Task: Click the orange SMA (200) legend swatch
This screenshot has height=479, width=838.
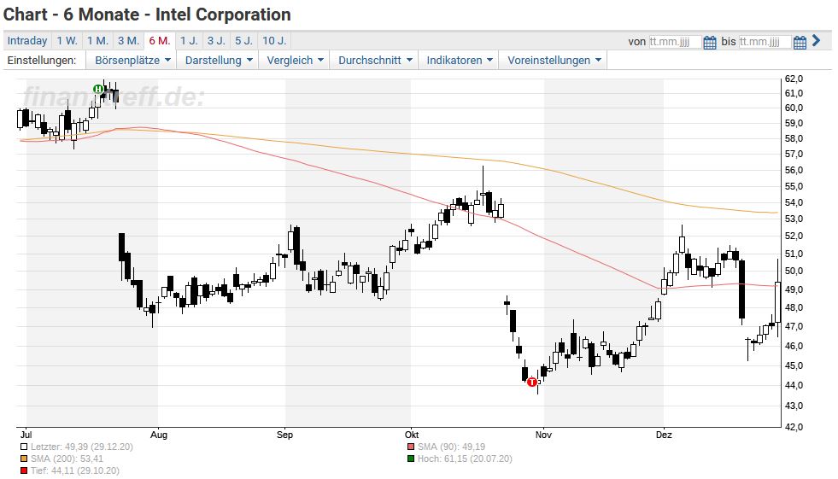Action: [x=24, y=459]
